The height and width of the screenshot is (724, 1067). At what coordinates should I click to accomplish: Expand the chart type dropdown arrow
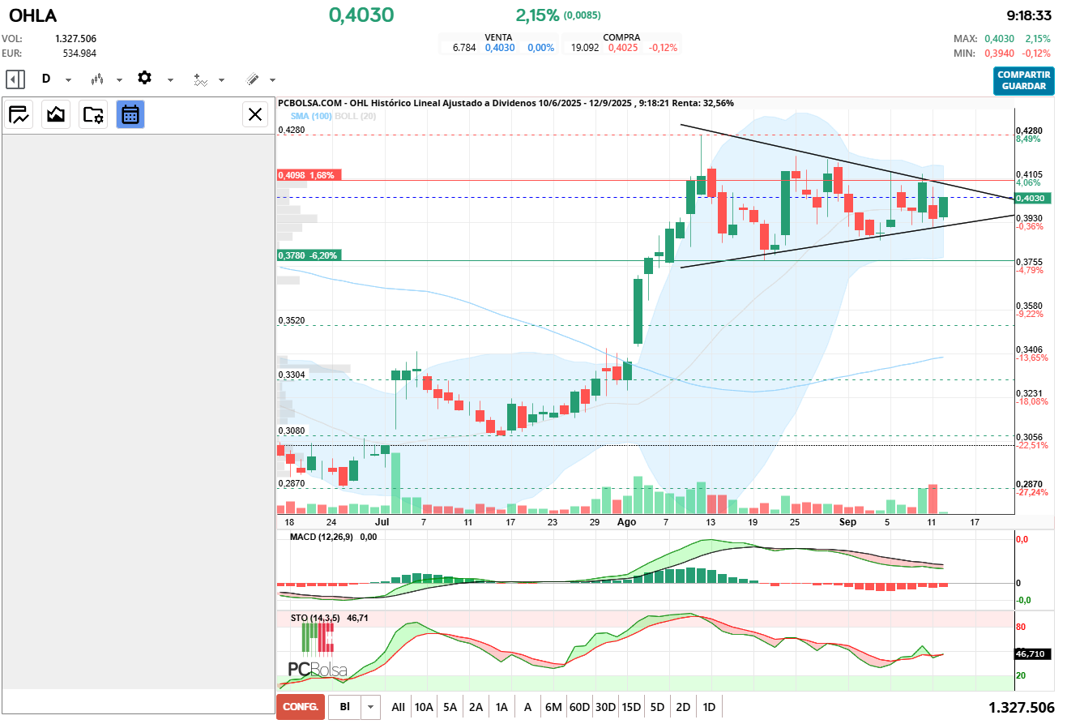pos(119,80)
